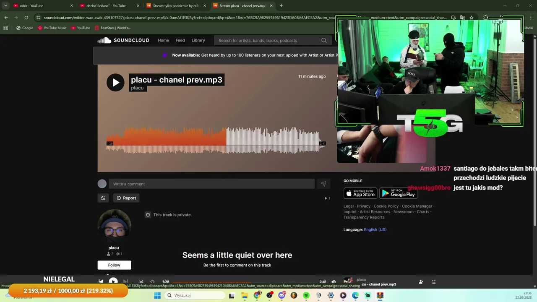Open the Transparency Reports link
The image size is (537, 302).
(x=364, y=217)
